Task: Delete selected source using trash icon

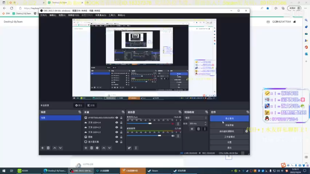Action: (x=91, y=148)
